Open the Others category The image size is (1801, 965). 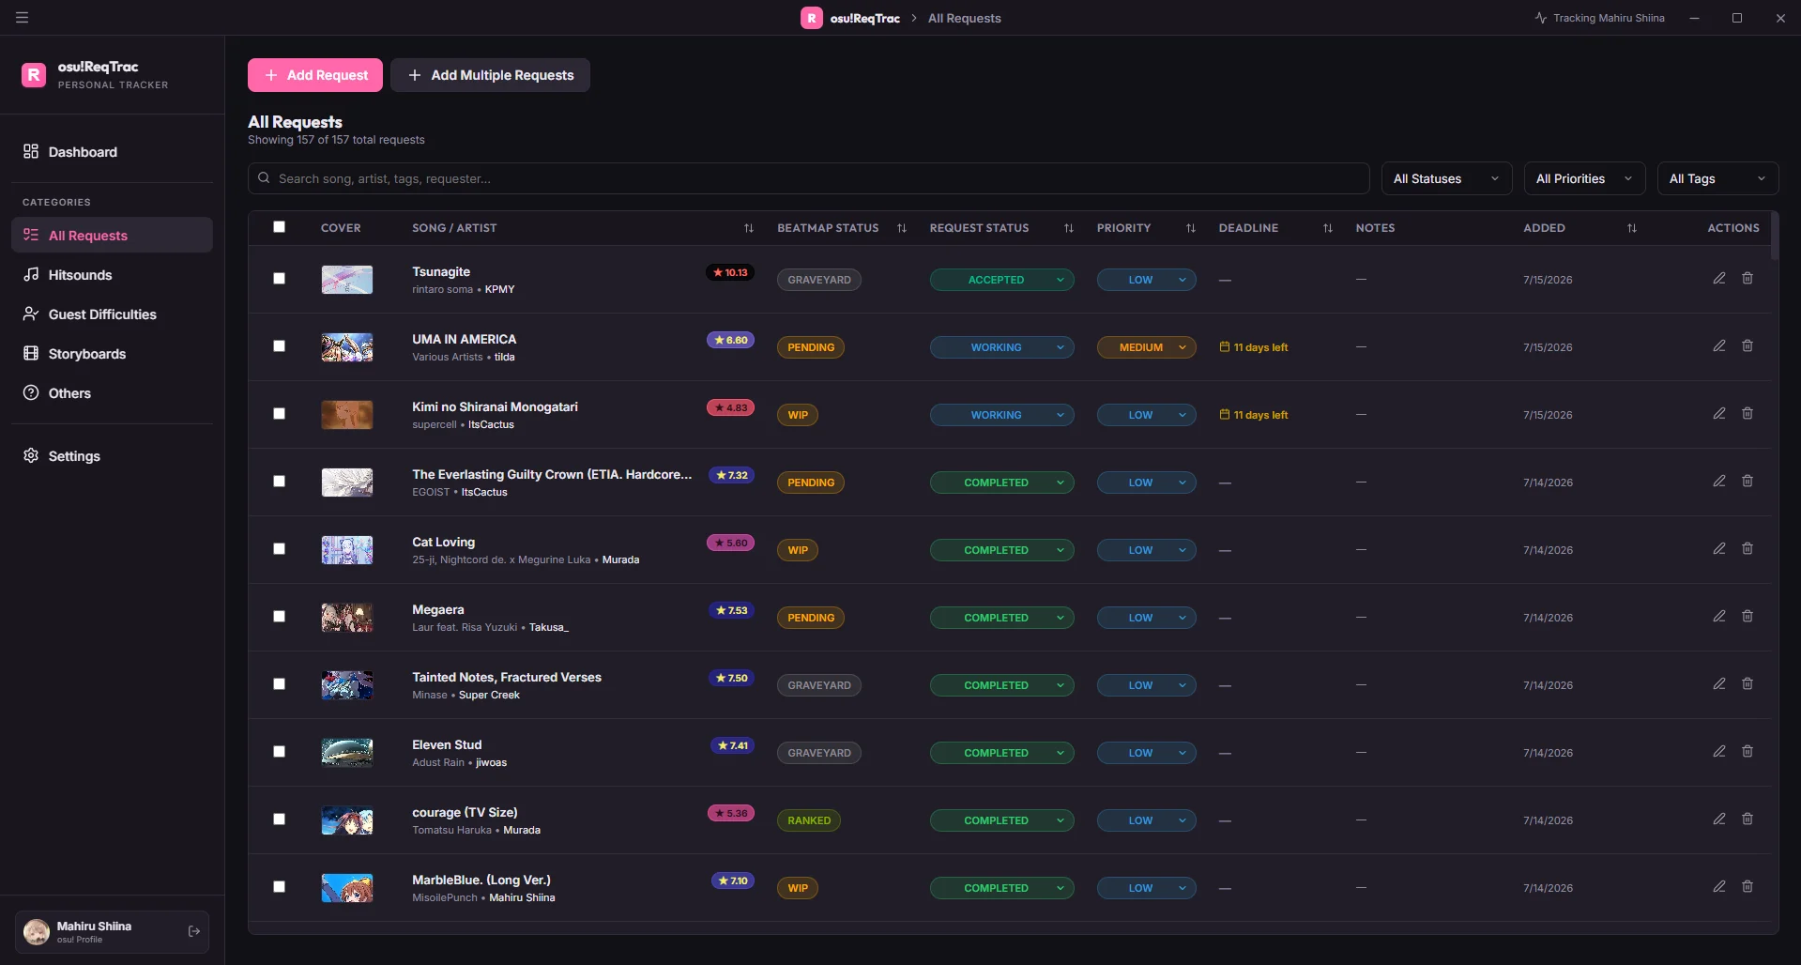(112, 393)
